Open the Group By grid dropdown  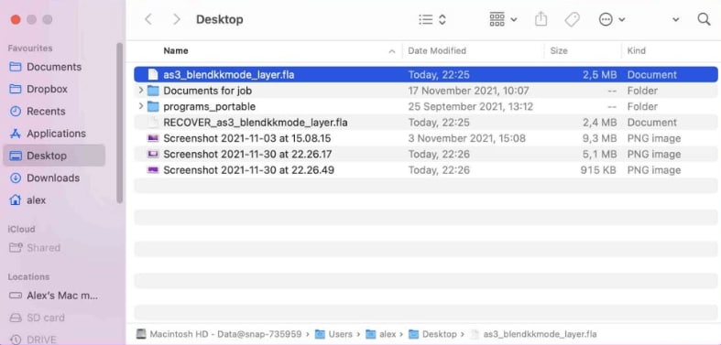coord(503,19)
